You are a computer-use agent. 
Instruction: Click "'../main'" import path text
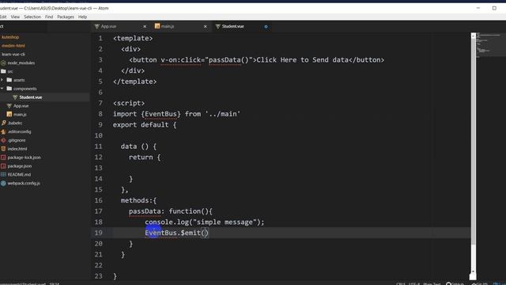point(223,114)
